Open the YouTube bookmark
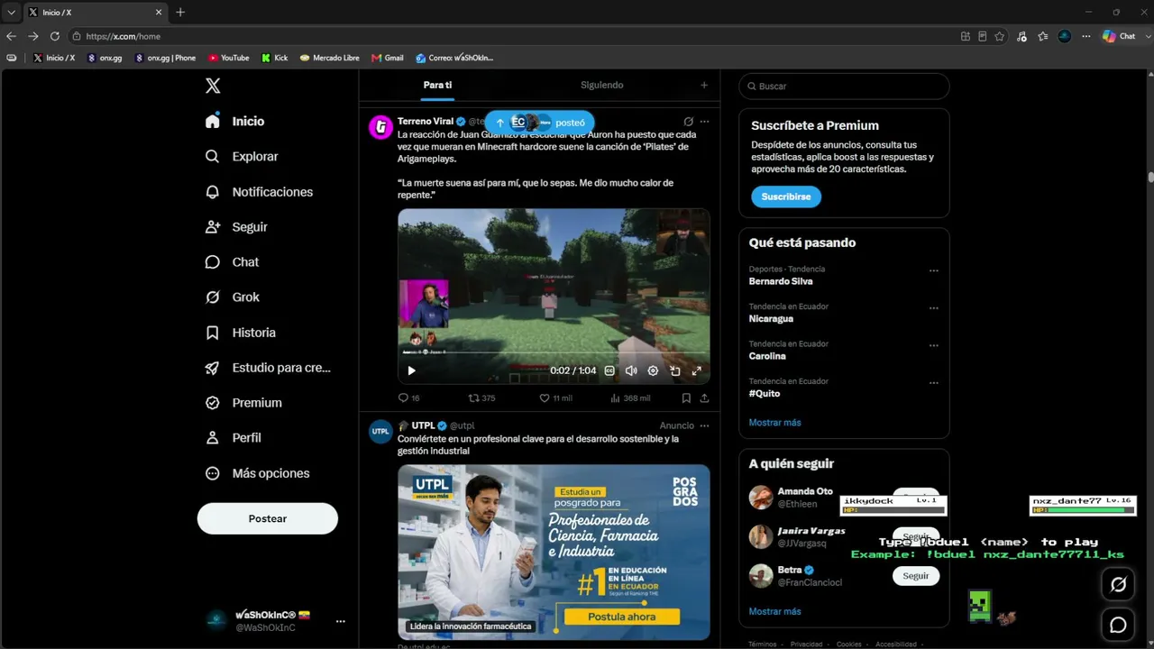This screenshot has width=1154, height=649. click(229, 58)
